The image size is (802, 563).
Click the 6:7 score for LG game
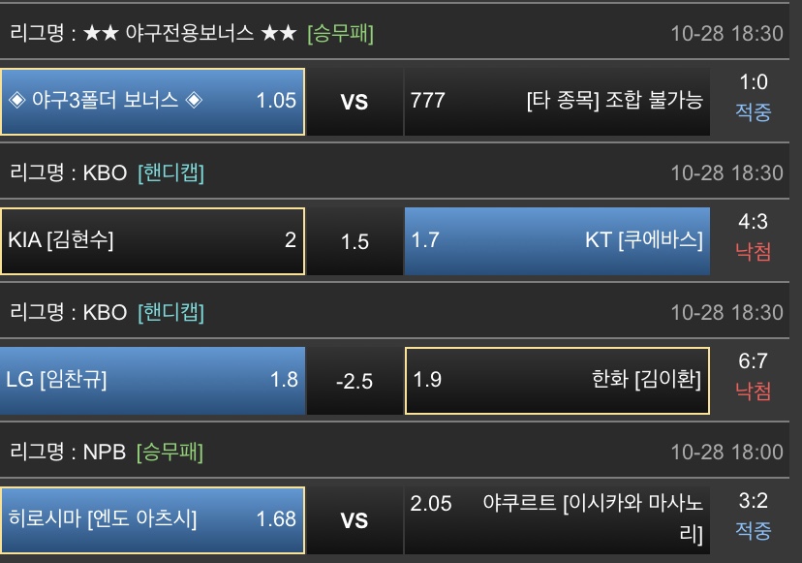(753, 361)
